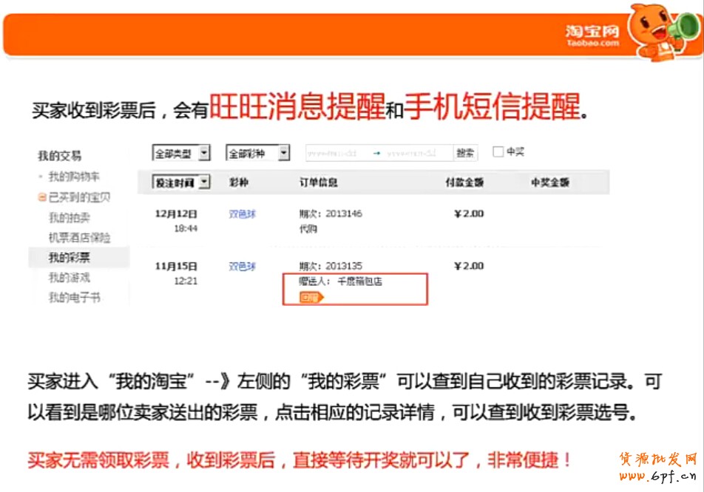The height and width of the screenshot is (492, 704).
Task: Collapse the 已买到的宝贝 minus icon
Action: point(42,198)
